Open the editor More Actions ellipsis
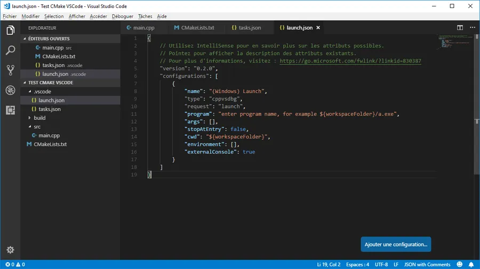The height and width of the screenshot is (269, 480). click(x=473, y=28)
